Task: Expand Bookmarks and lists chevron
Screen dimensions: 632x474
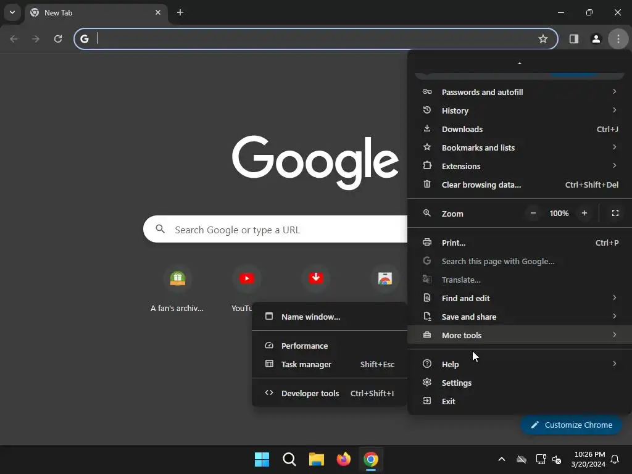Action: (614, 147)
